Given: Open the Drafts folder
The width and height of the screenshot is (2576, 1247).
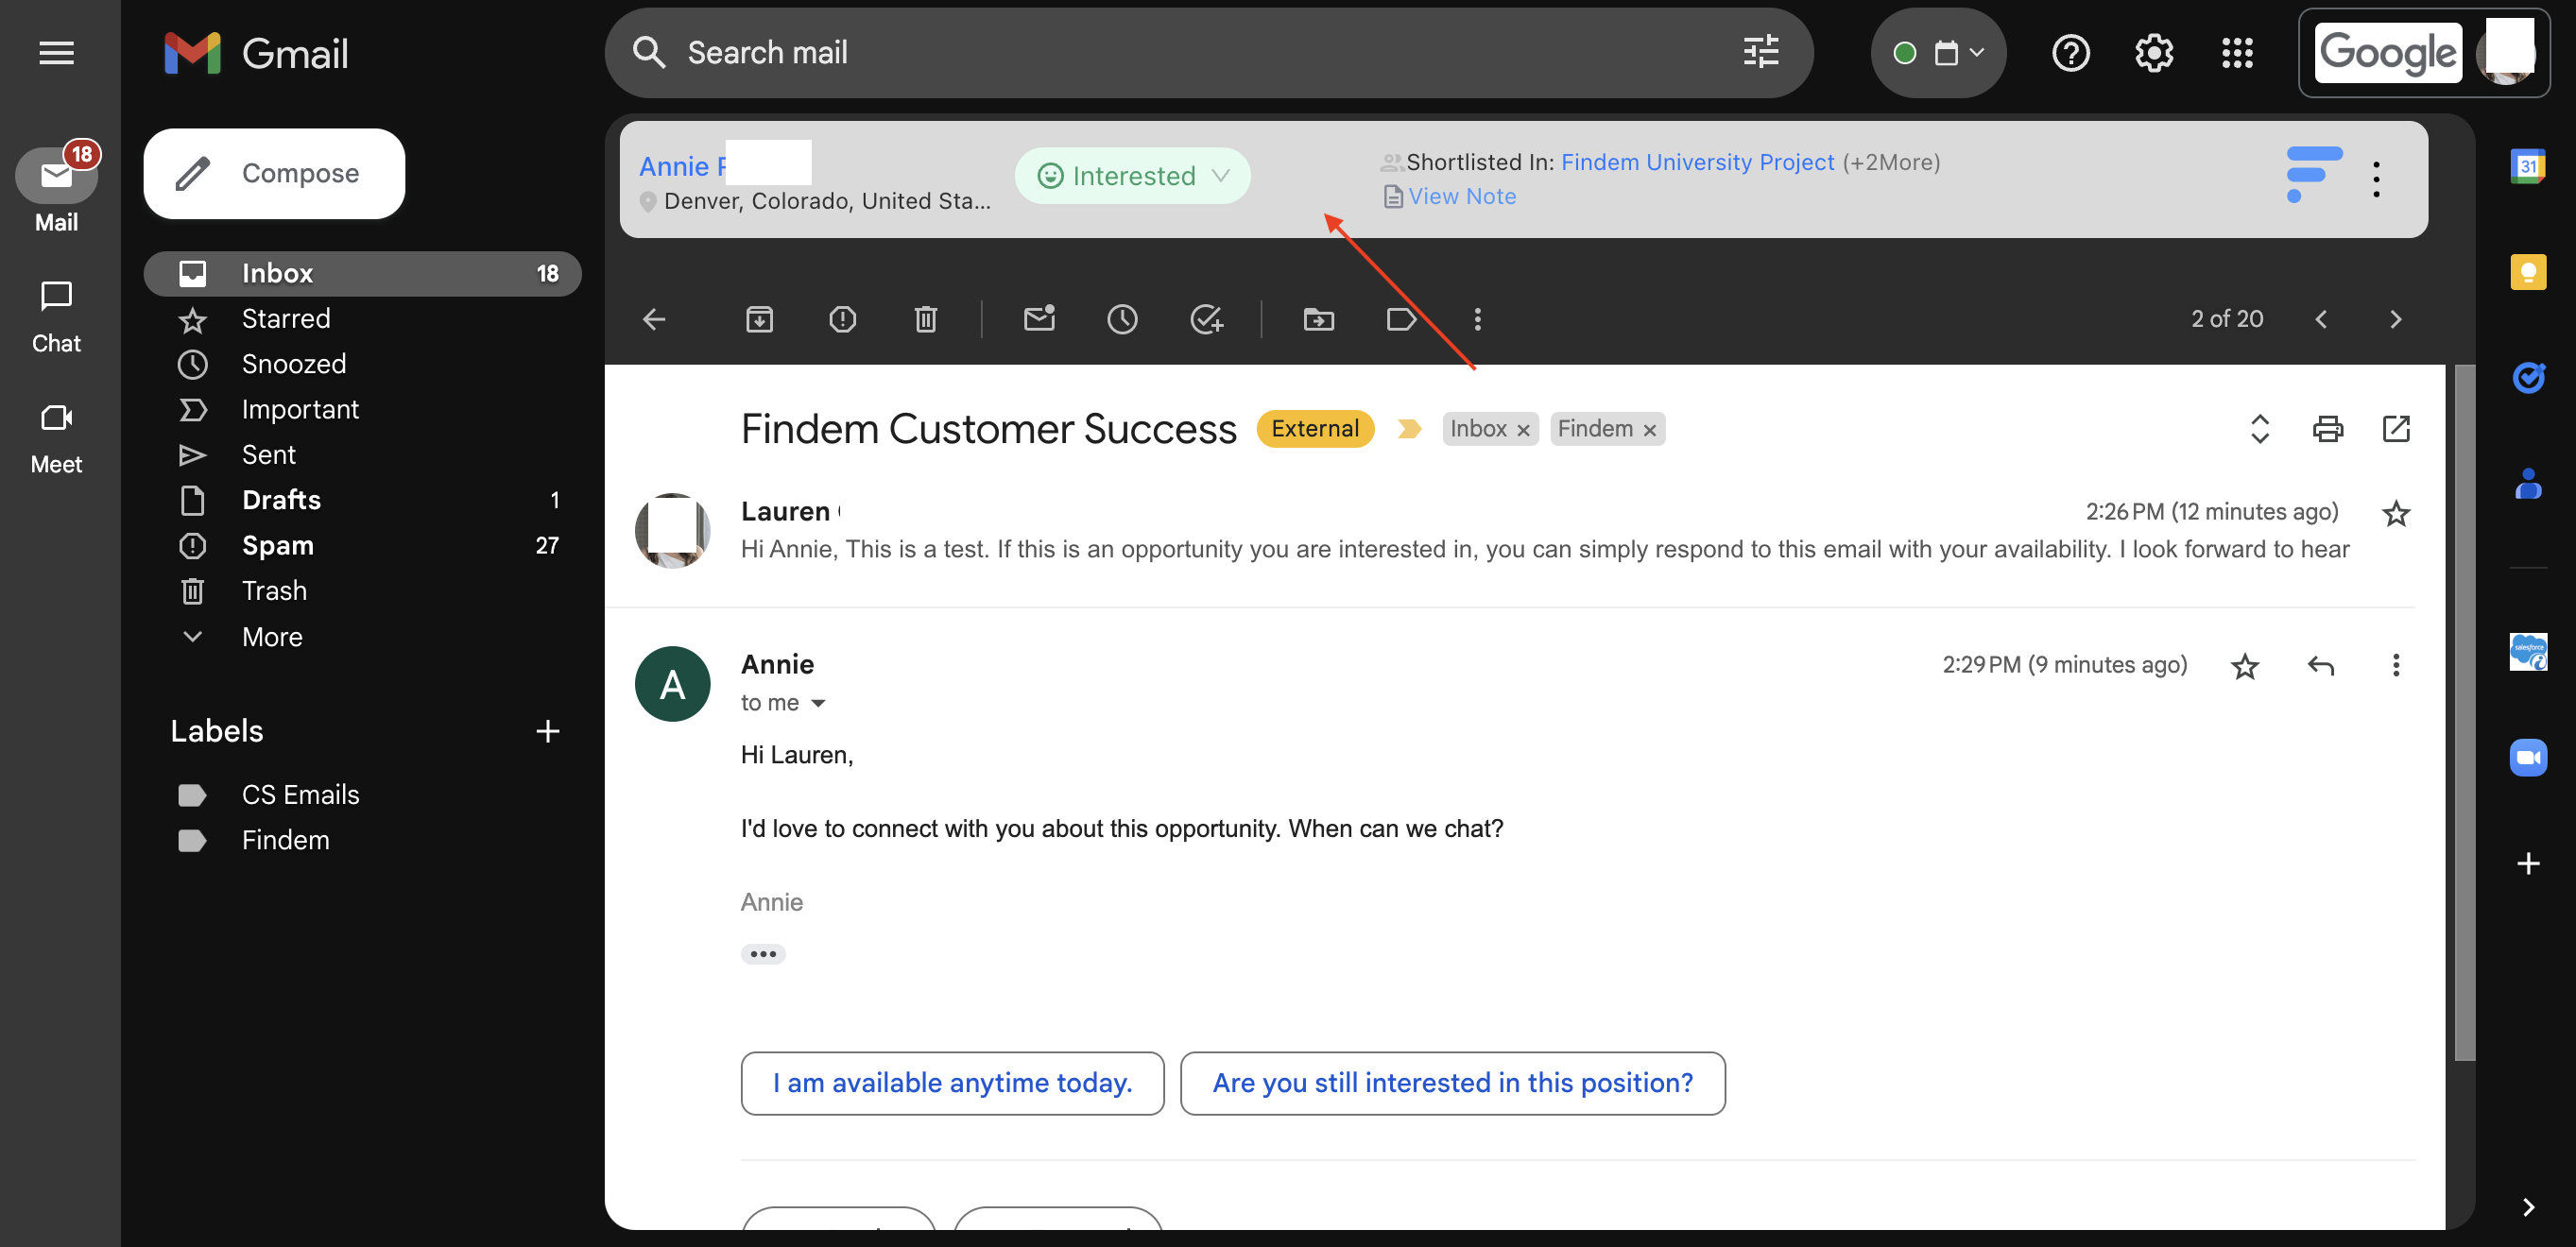Looking at the screenshot, I should [362, 500].
